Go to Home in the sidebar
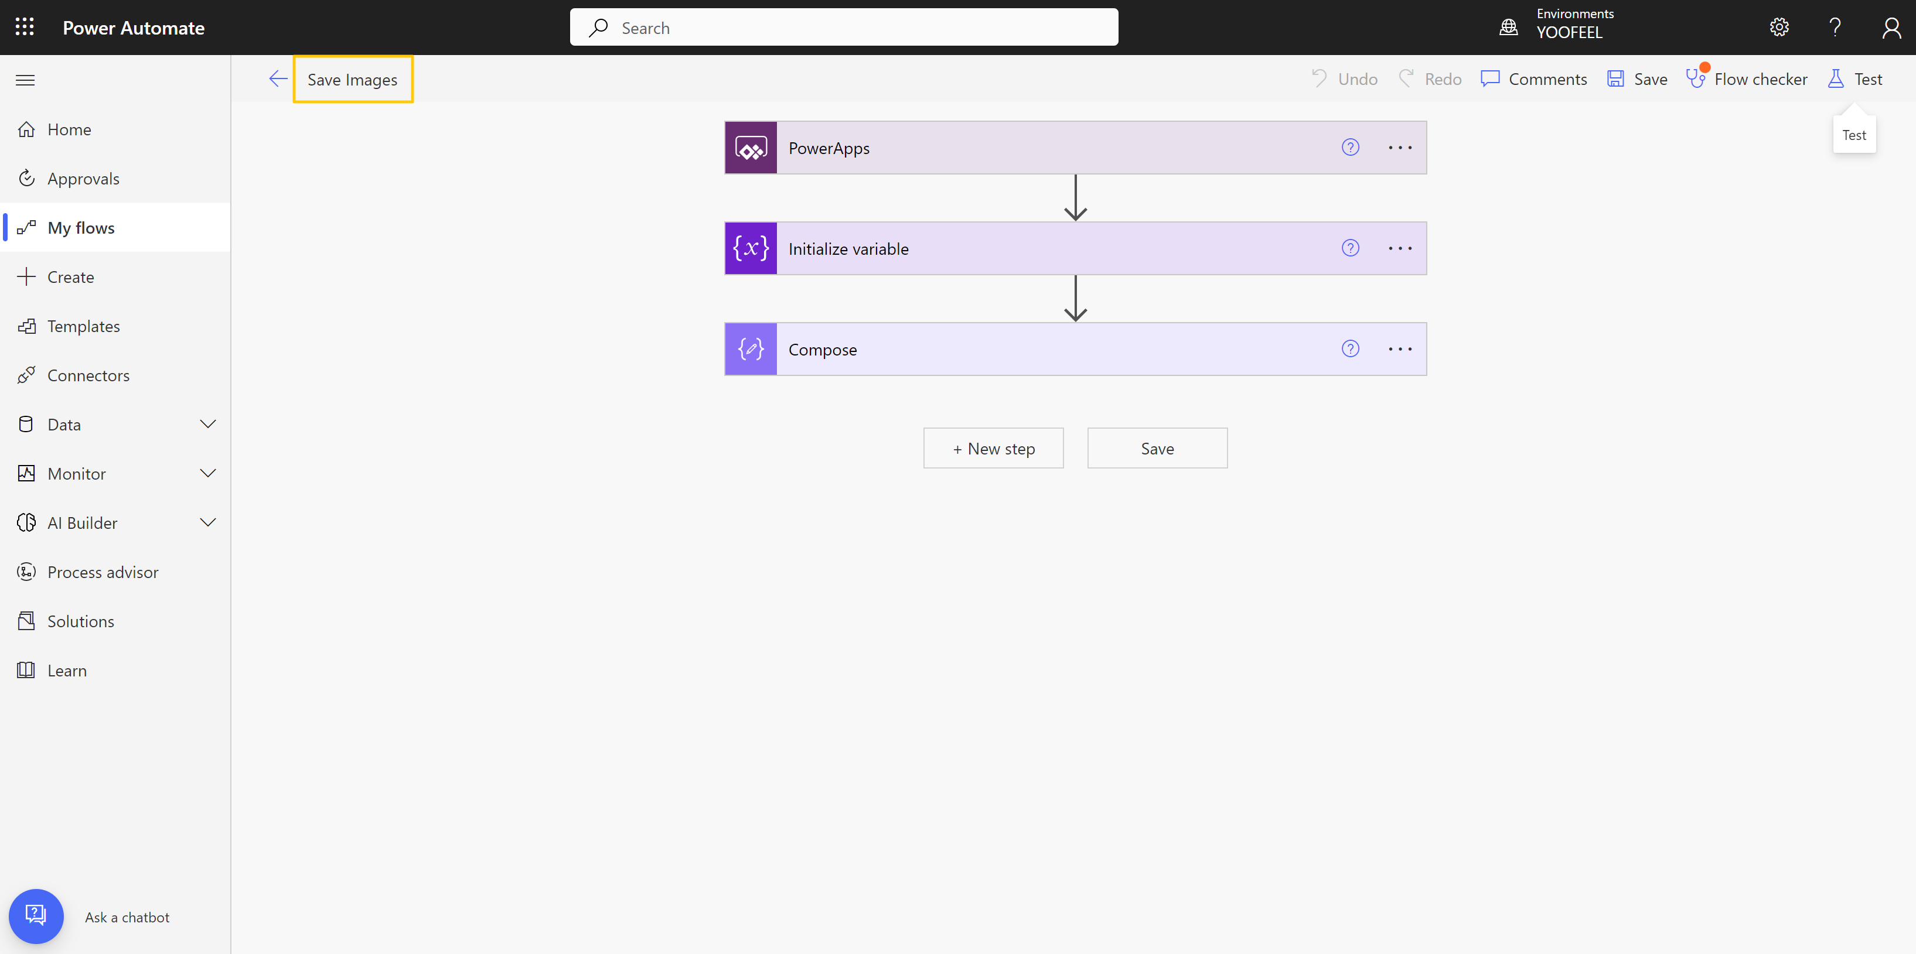 (115, 129)
